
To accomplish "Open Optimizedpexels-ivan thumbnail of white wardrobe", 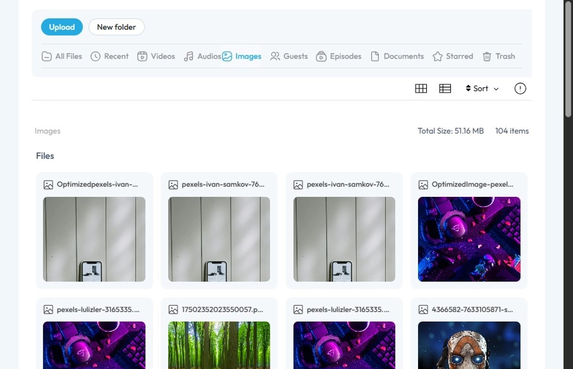I will point(94,239).
